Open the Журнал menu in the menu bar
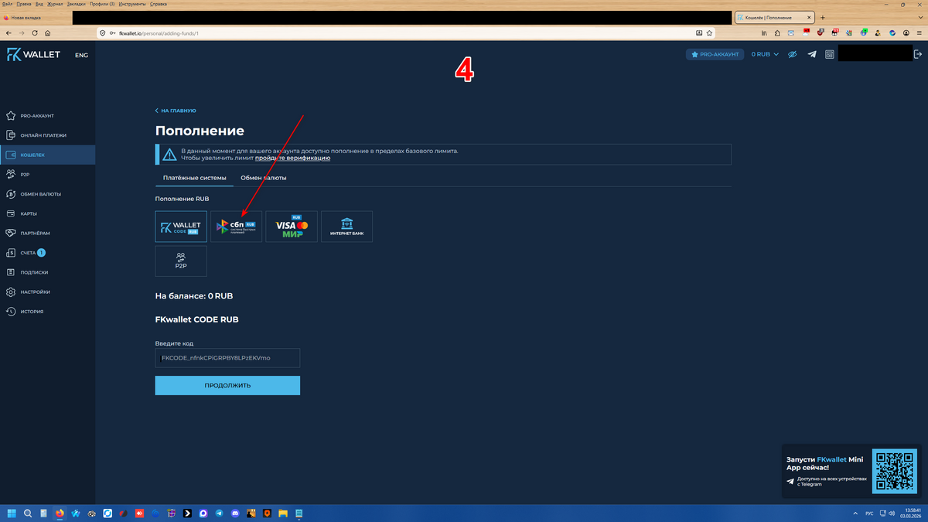This screenshot has width=928, height=522. (55, 4)
